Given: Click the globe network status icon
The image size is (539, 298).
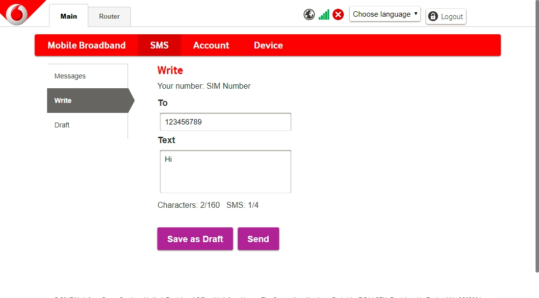Looking at the screenshot, I should point(309,15).
